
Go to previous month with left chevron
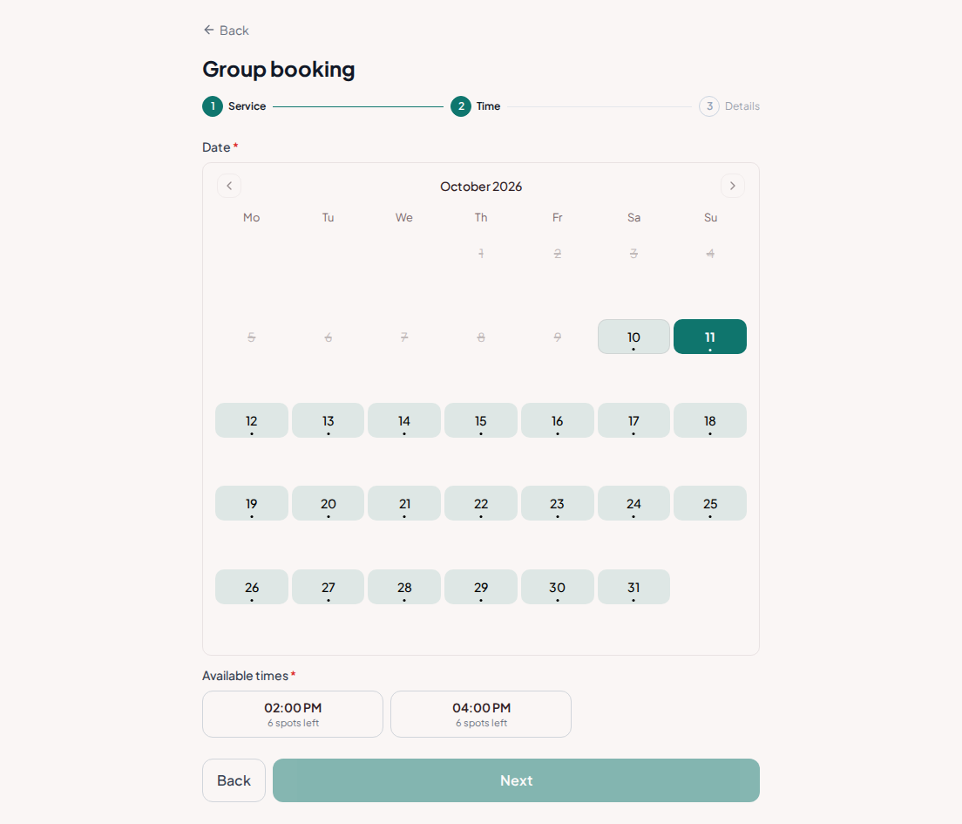[229, 186]
